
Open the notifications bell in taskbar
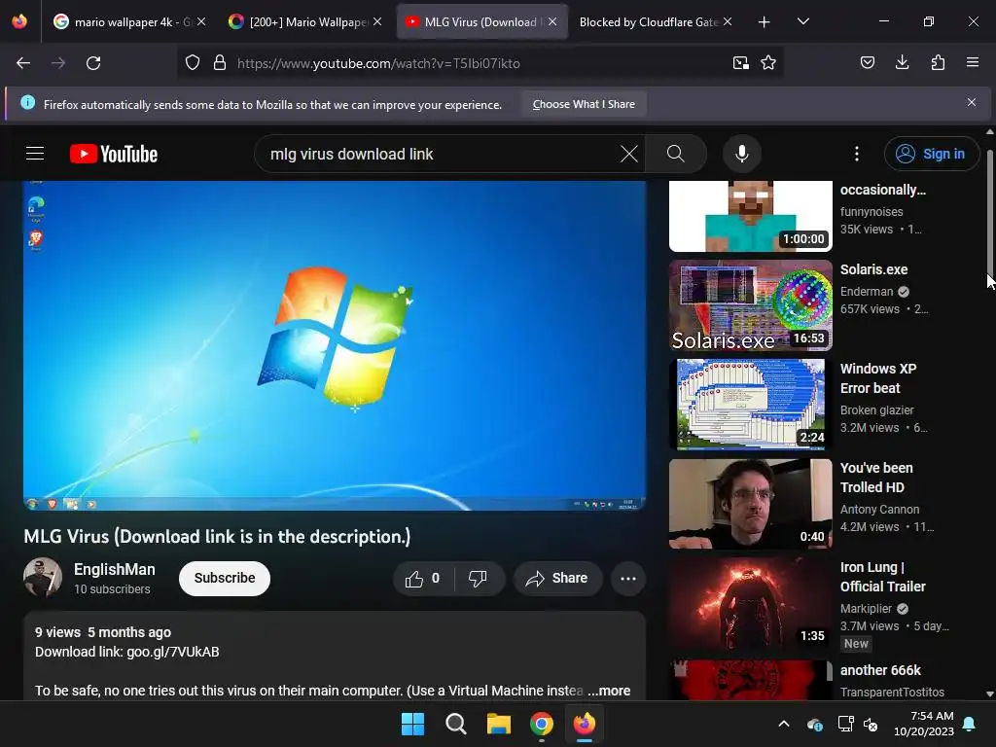tap(970, 724)
